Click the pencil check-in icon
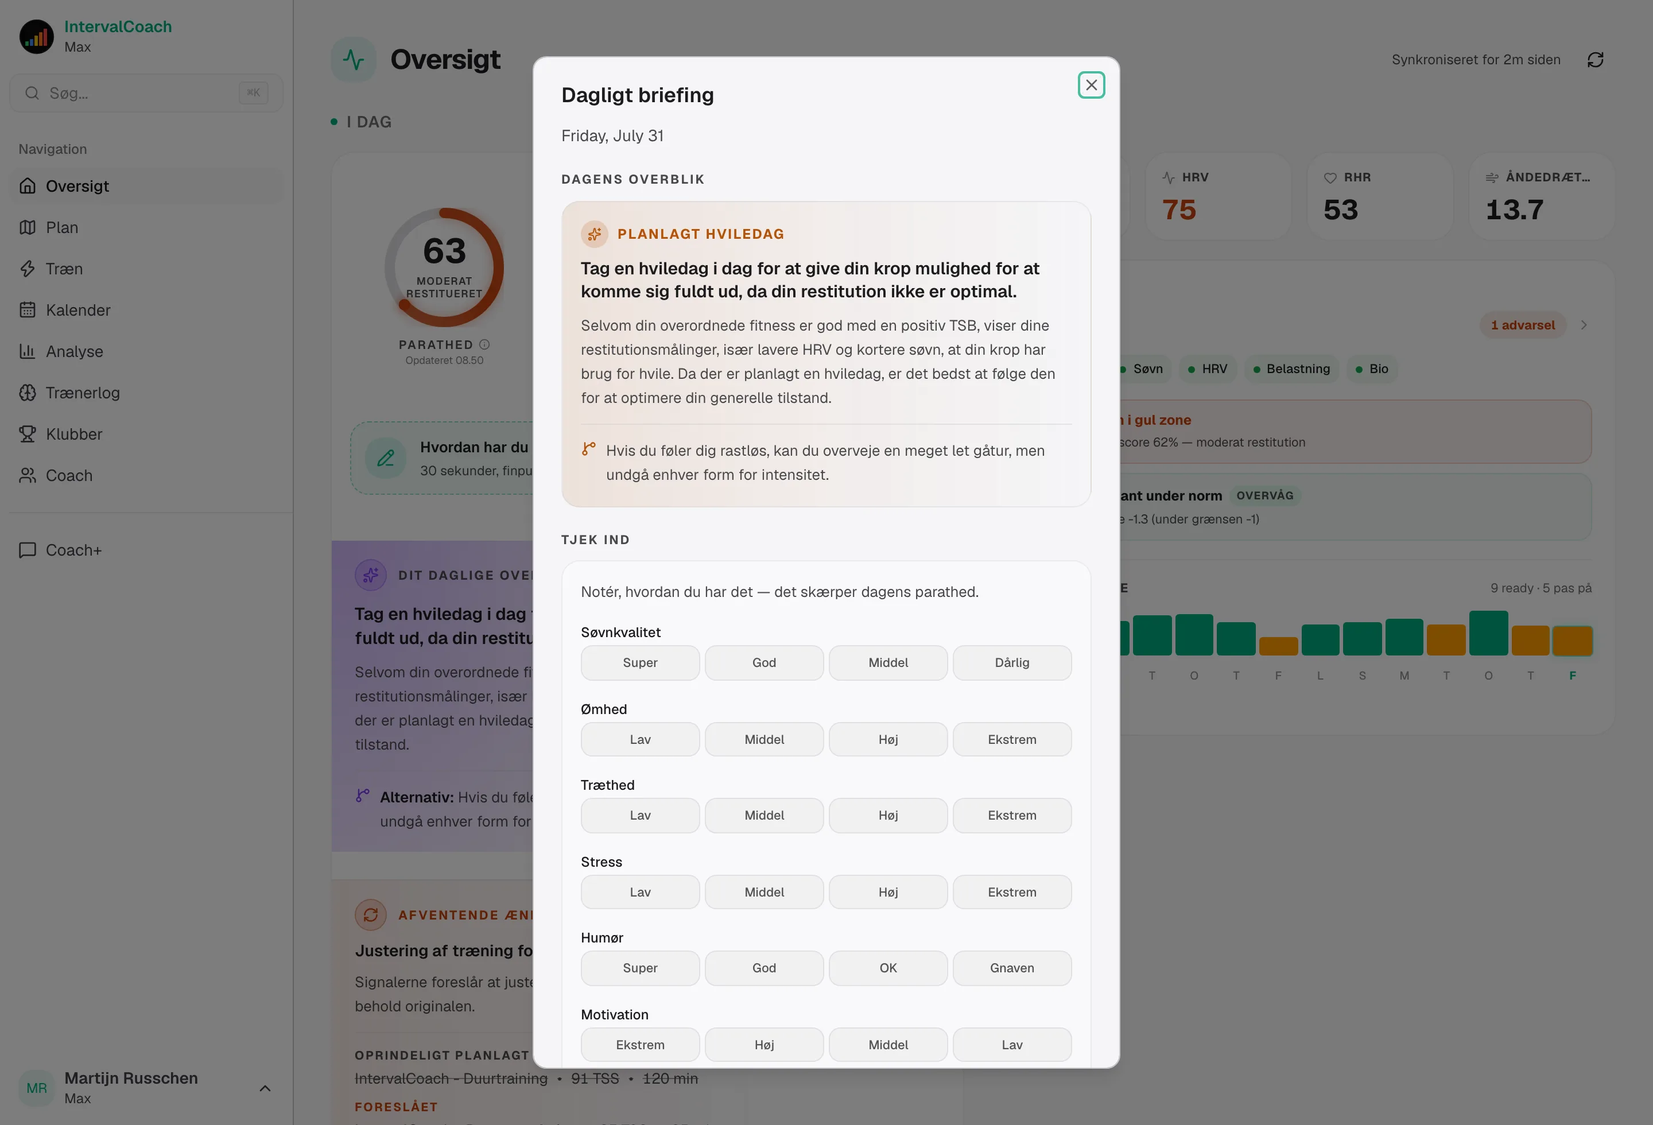 (x=386, y=458)
